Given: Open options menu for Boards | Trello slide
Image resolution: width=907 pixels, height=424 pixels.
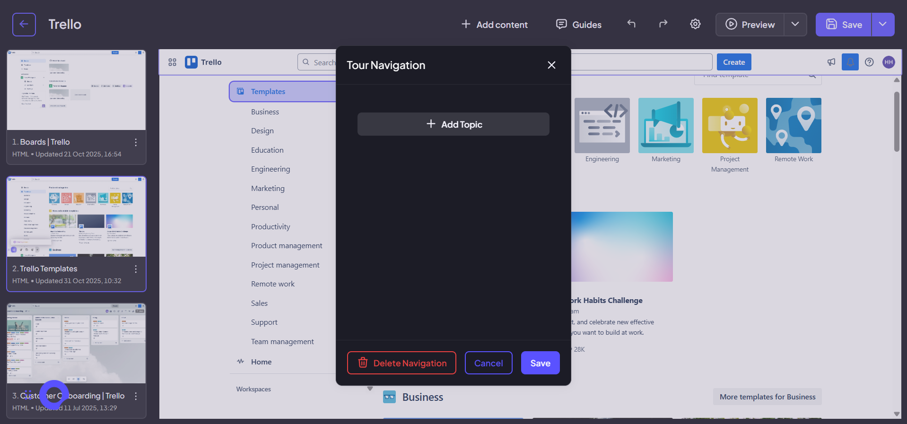Looking at the screenshot, I should point(136,142).
